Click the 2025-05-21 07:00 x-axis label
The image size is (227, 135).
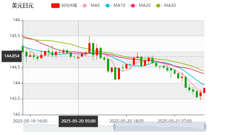coord(175,121)
